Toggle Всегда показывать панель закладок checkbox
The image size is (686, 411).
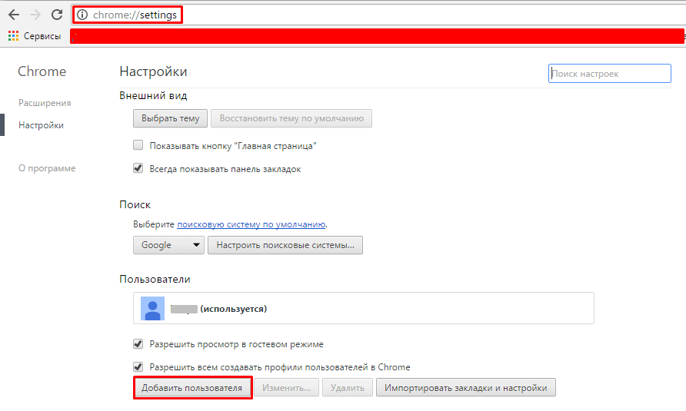pos(138,168)
